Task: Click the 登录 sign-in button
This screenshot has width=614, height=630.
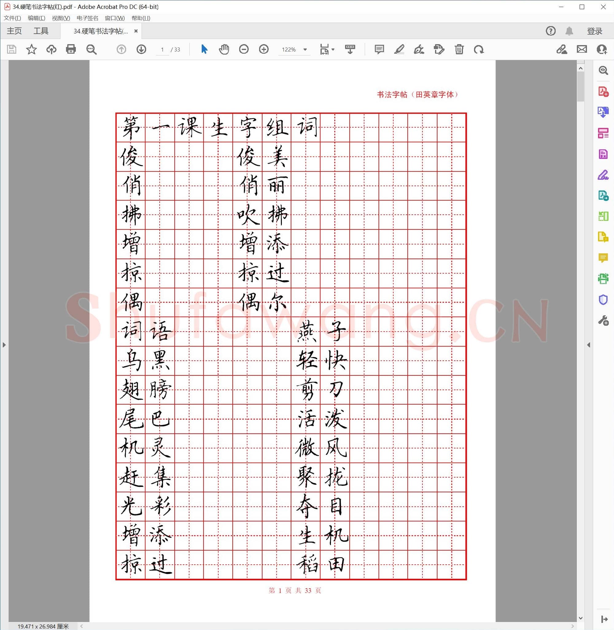Action: [x=594, y=31]
